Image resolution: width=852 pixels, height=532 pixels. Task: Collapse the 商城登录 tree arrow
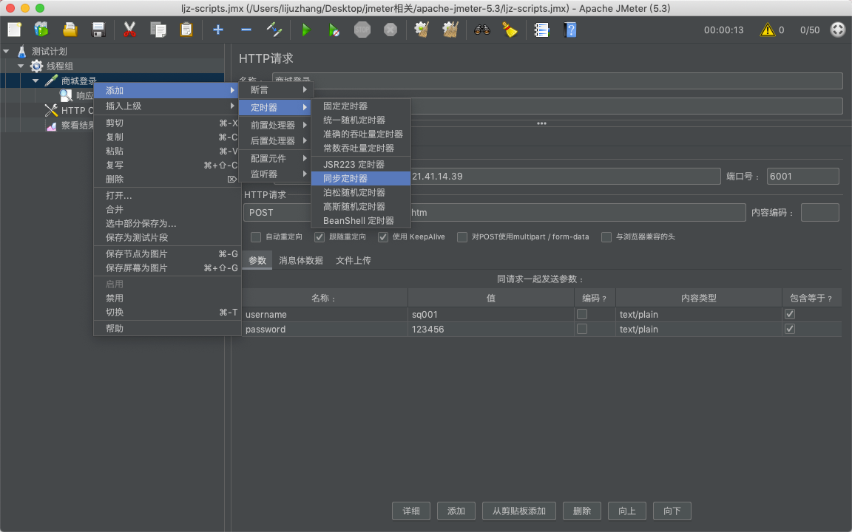click(35, 81)
